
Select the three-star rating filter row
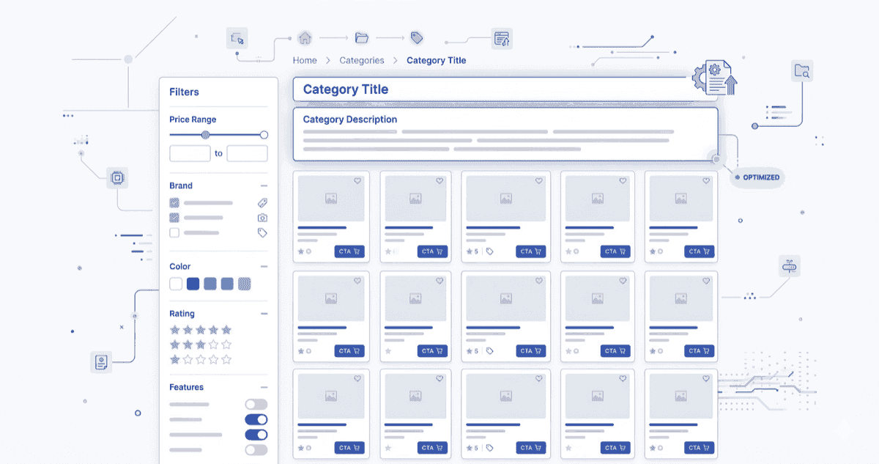click(201, 345)
